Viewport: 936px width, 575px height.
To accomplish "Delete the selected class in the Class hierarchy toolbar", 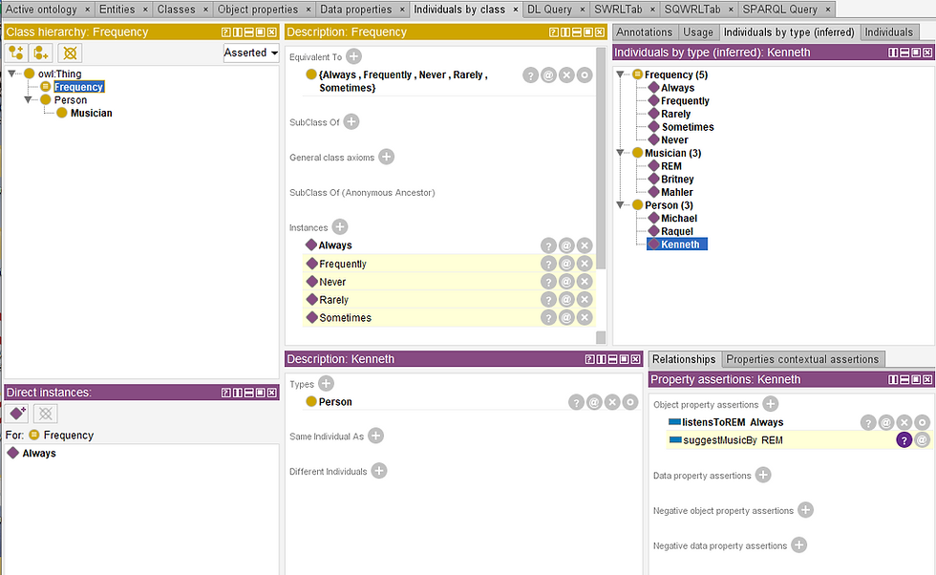I will pyautogui.click(x=70, y=53).
